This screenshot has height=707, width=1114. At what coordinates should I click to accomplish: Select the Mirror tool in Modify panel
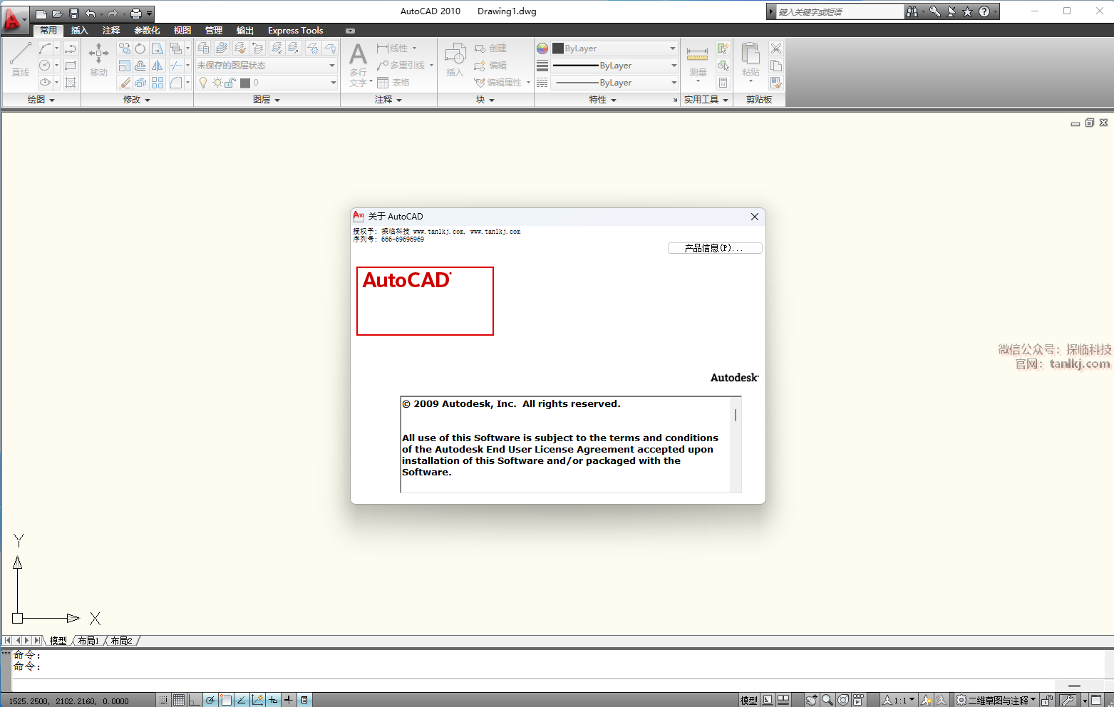(x=158, y=66)
